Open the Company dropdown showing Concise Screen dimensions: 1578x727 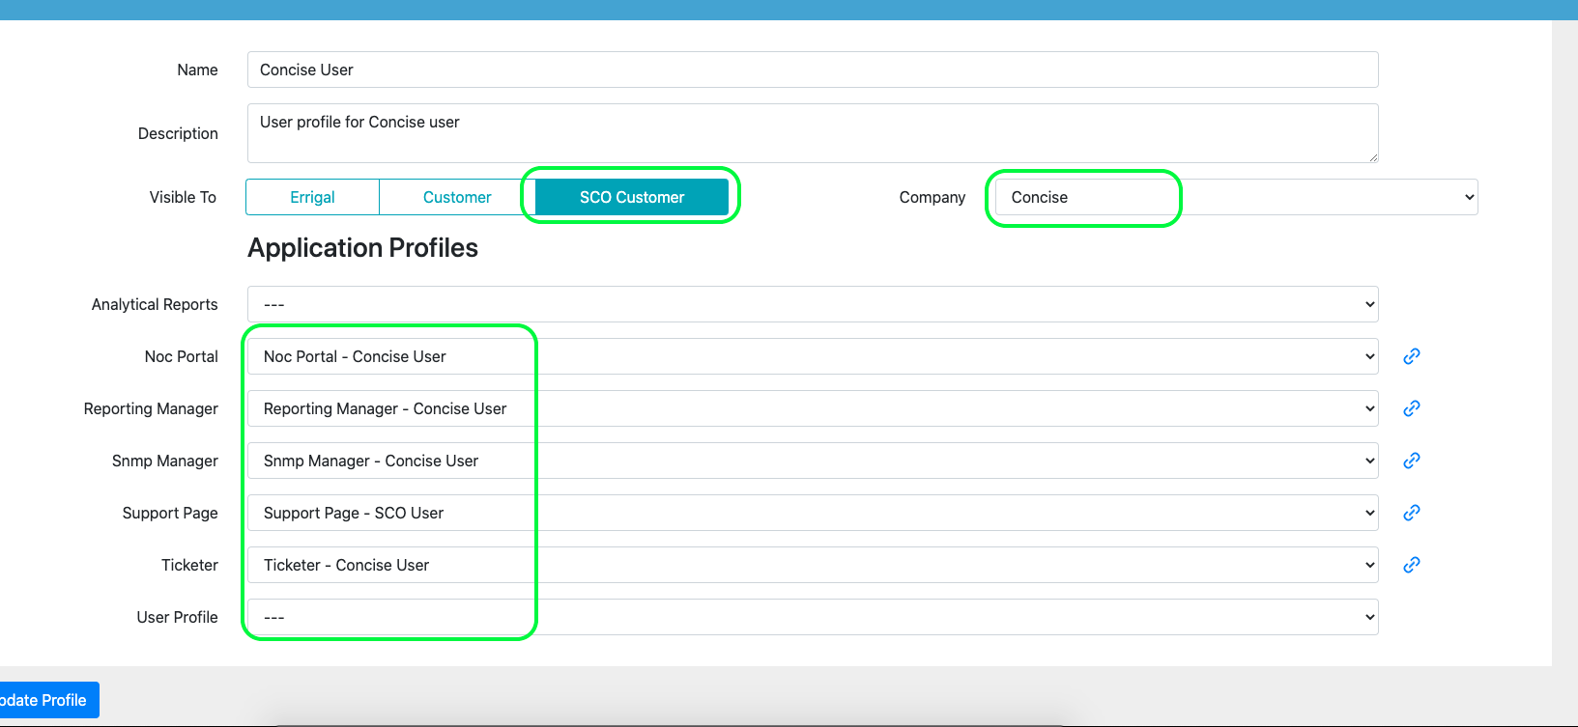point(1236,197)
